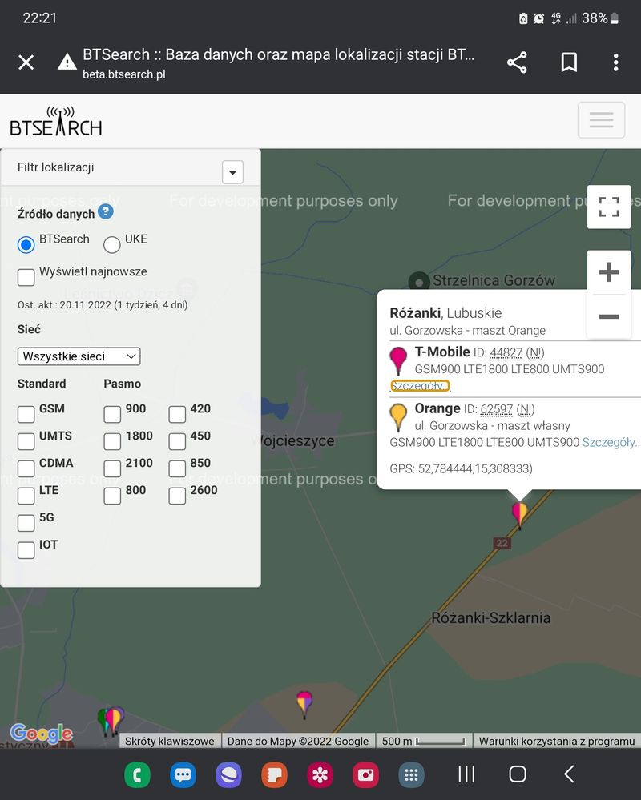Zoom in using the plus icon

[609, 271]
